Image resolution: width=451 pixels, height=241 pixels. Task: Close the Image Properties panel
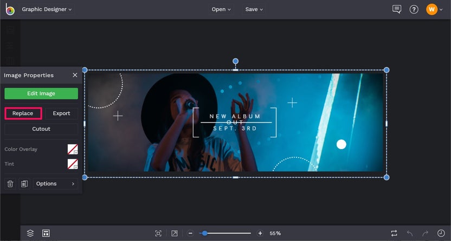pyautogui.click(x=75, y=75)
